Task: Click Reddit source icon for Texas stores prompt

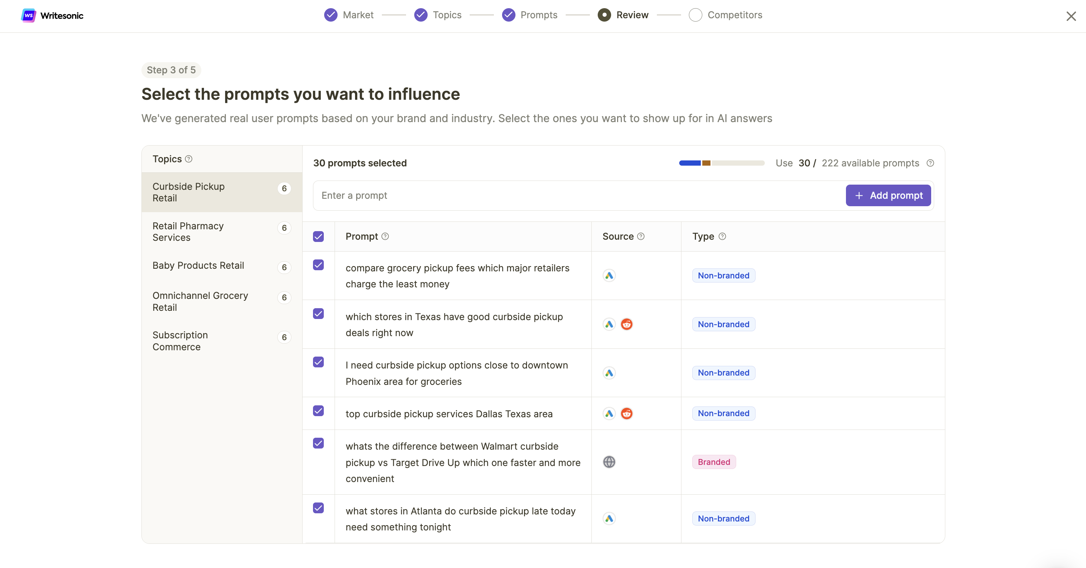Action: coord(626,324)
